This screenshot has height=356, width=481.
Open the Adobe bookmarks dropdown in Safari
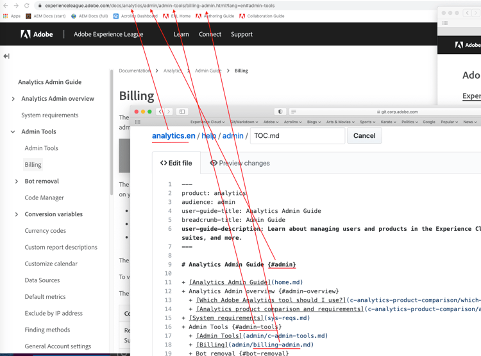[271, 122]
